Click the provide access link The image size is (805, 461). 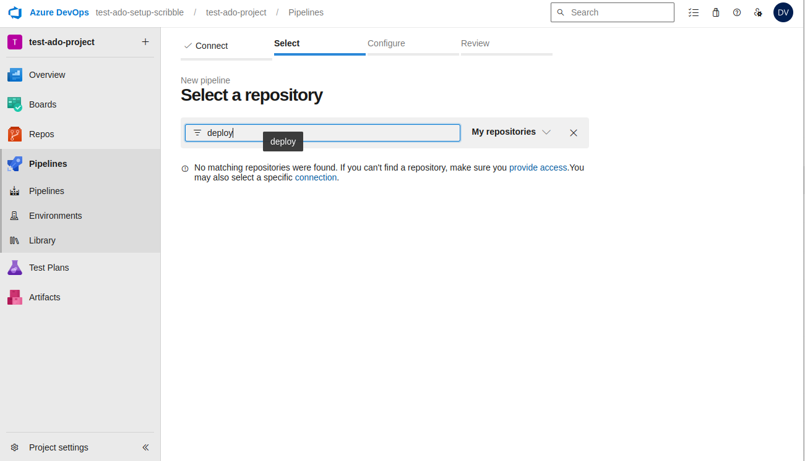click(538, 167)
